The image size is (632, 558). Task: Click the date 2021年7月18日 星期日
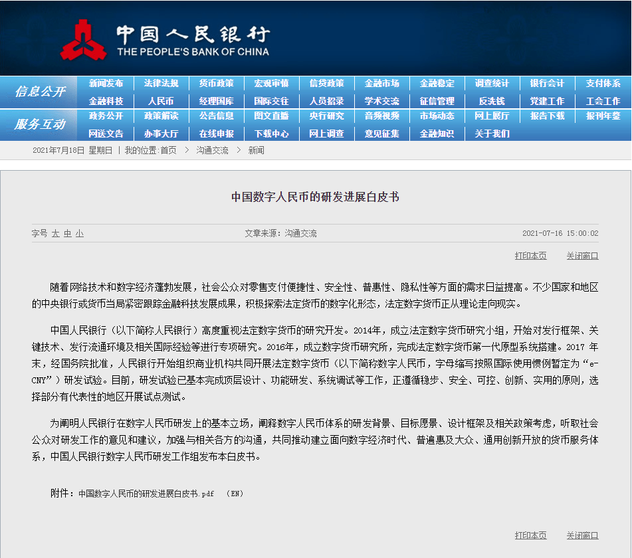coord(72,151)
